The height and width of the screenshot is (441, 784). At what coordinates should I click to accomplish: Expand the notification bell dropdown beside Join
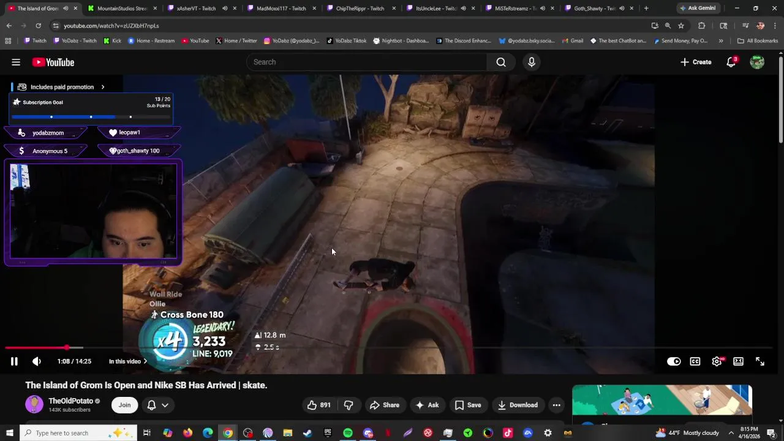click(165, 405)
